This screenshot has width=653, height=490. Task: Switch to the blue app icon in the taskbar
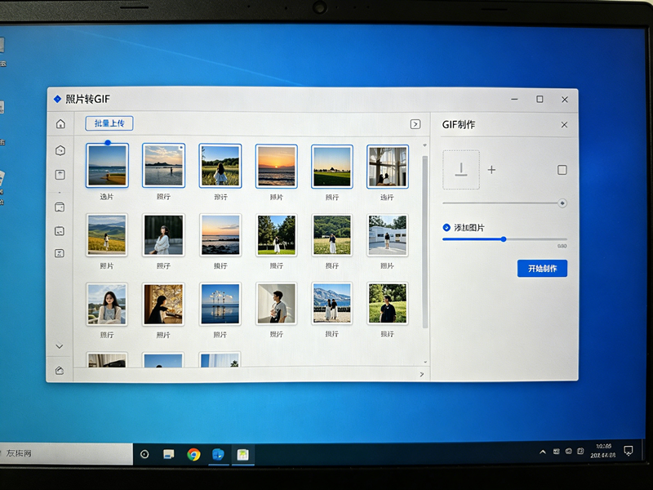click(x=218, y=454)
